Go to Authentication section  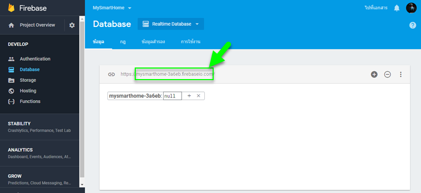[35, 59]
